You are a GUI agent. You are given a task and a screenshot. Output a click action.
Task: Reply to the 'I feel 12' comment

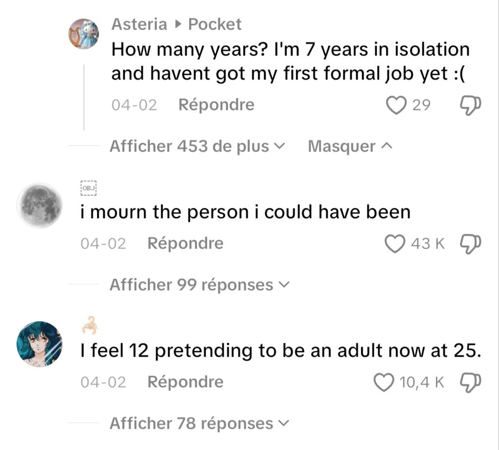186,382
